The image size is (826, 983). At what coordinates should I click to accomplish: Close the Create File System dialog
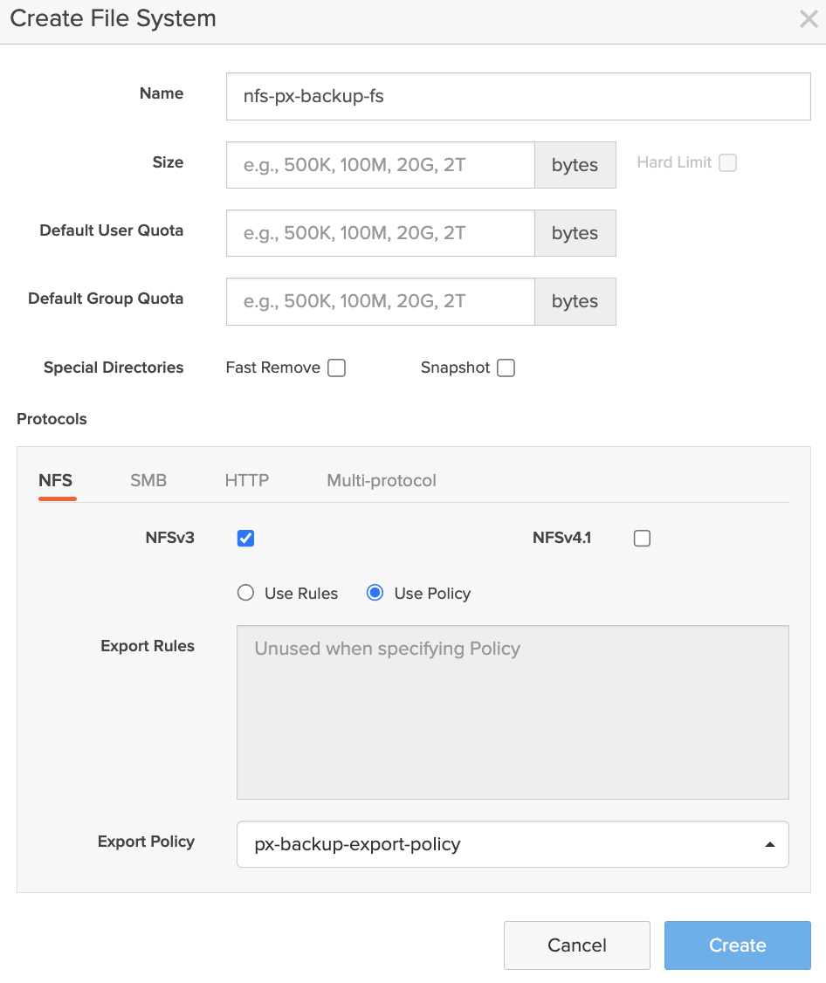[x=808, y=19]
